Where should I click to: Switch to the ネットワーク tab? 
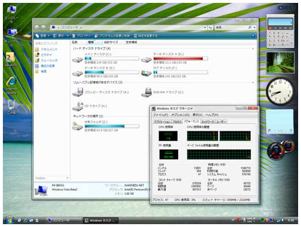[208, 122]
